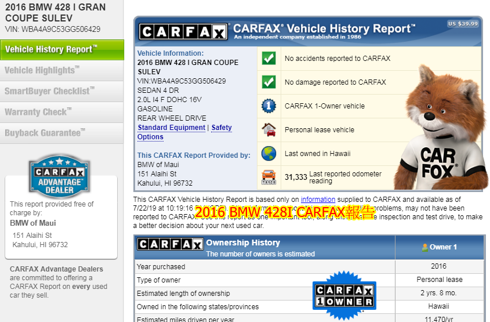The image size is (490, 322).
Task: Click '2016 BMW 428 I GRAN COUPE SULEV' sidebar title
Action: click(x=55, y=13)
